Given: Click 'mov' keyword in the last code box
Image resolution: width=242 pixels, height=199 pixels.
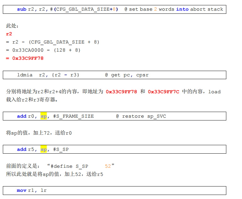Looking at the screenshot, I should click(22, 191).
